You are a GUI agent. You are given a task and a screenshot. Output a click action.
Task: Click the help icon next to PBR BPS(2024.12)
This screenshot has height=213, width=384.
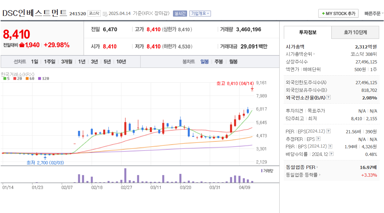point(330,146)
